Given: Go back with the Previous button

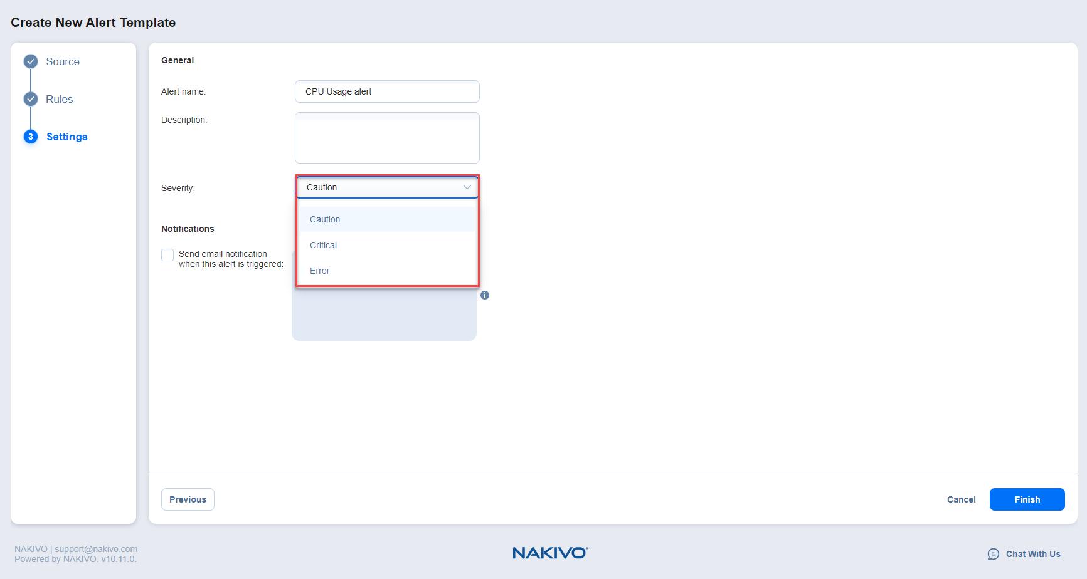Looking at the screenshot, I should click(188, 499).
